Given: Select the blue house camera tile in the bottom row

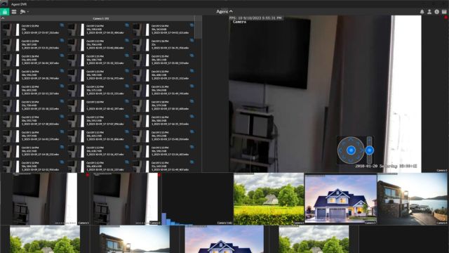Looking at the screenshot, I should 224,239.
